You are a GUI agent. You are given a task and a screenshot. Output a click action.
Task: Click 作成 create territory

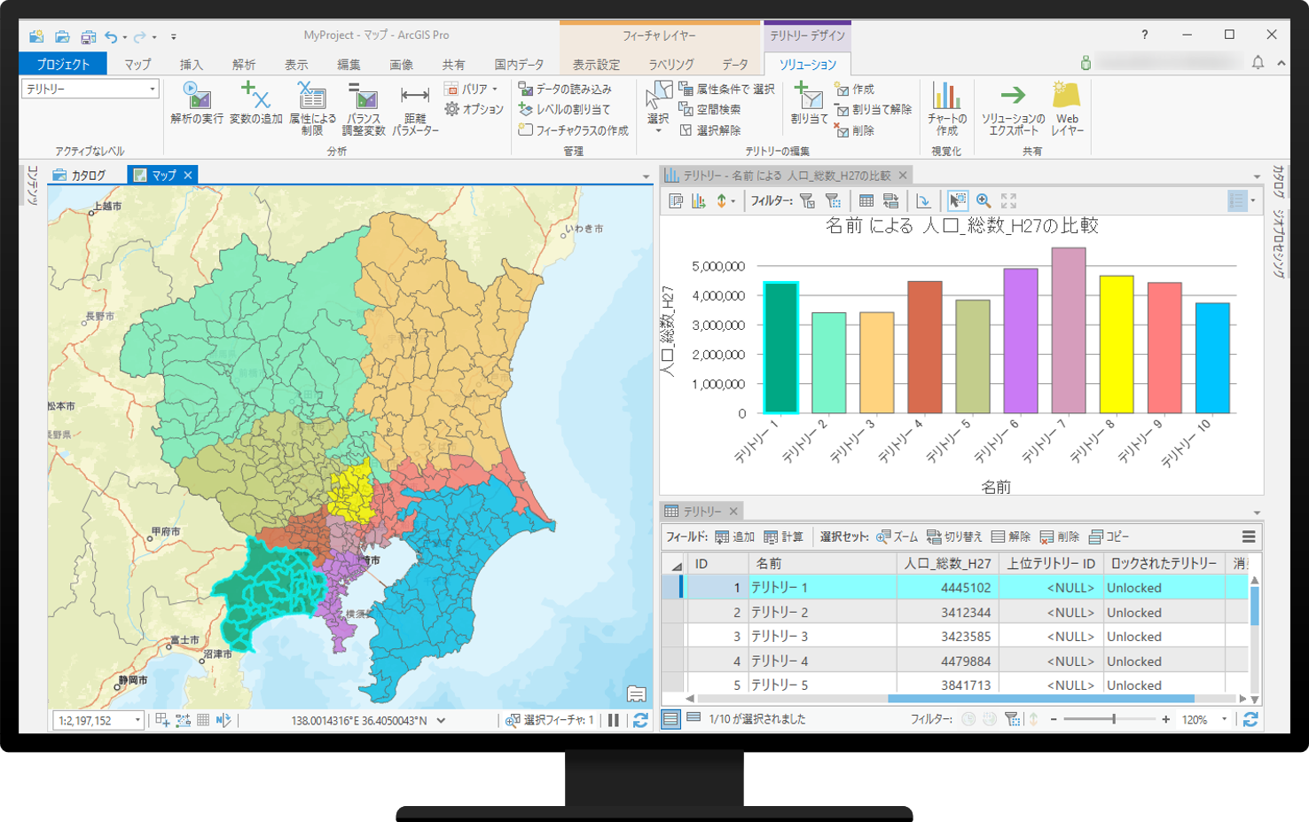(x=854, y=89)
